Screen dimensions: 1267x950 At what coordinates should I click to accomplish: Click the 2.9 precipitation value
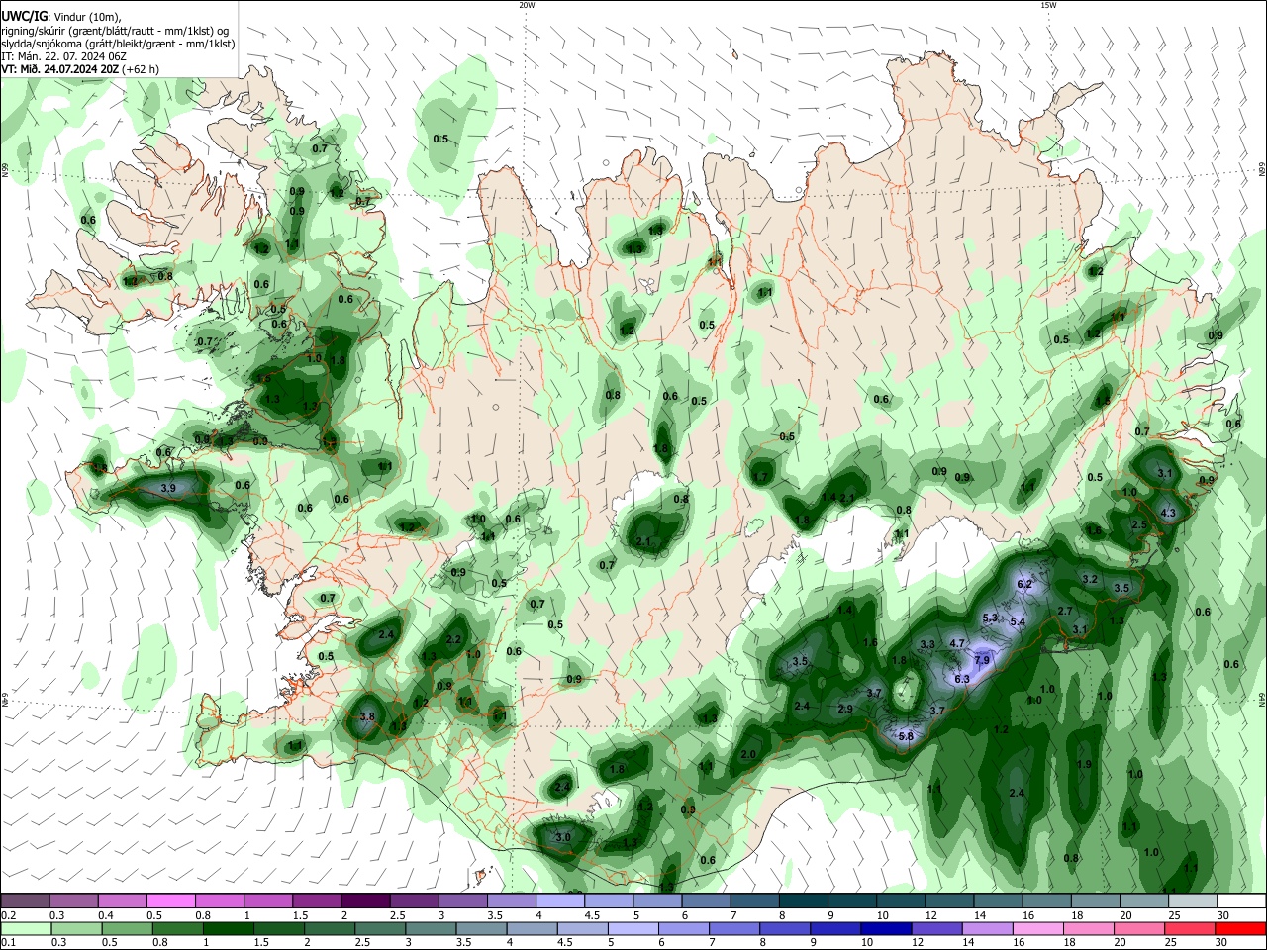845,709
